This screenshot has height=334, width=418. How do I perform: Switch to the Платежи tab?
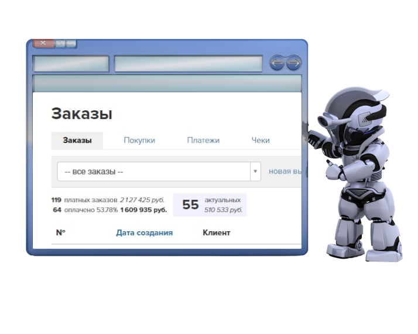tap(203, 140)
